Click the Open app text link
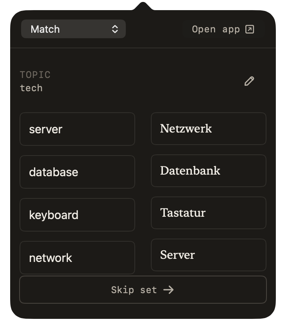Screen dimensions: 286x329 click(x=216, y=29)
